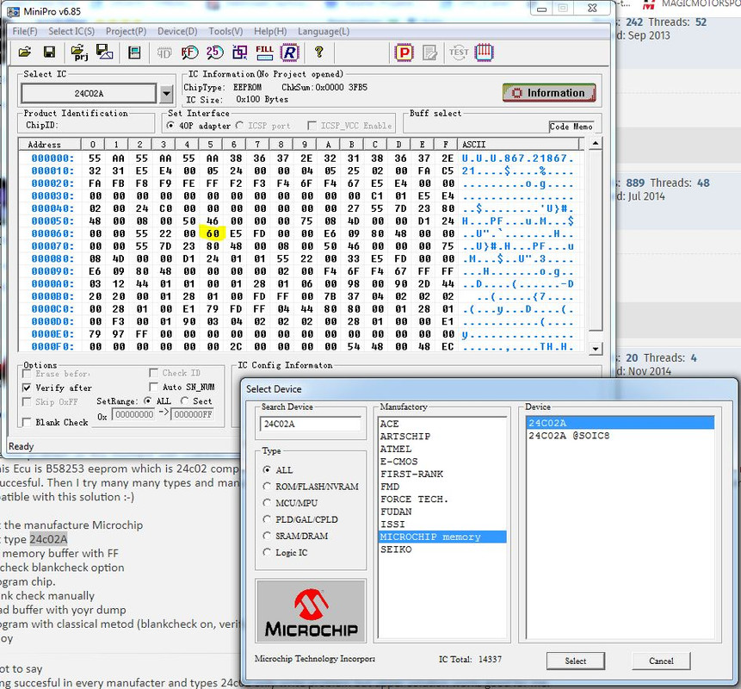
Task: Click the Select button in dialog
Action: [x=576, y=661]
